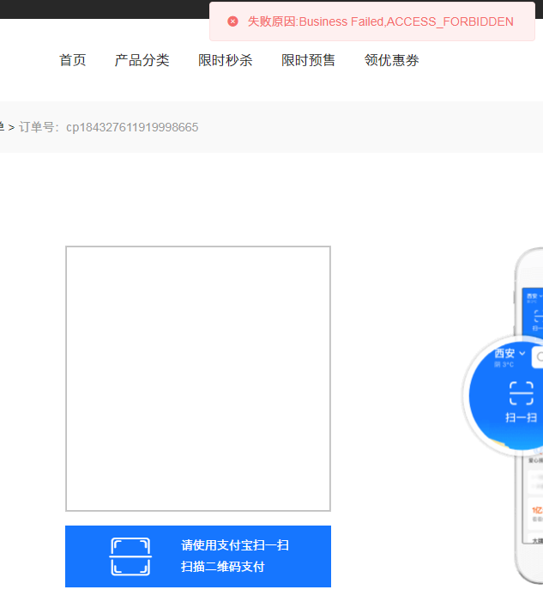Click the scan frame icon on blue banner
Screen dimensions: 543x614
coord(130,556)
